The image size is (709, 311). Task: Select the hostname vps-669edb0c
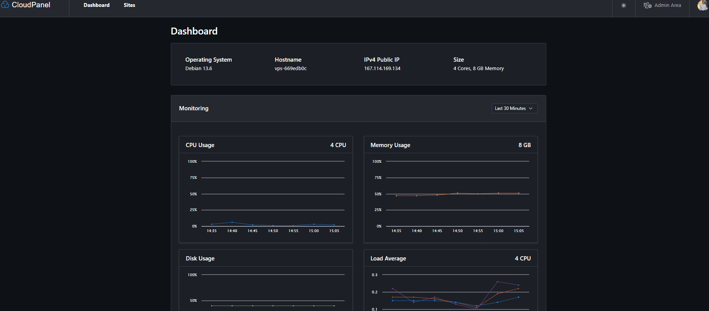(x=291, y=69)
